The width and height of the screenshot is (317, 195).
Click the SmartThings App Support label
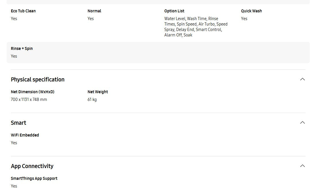coord(34,178)
